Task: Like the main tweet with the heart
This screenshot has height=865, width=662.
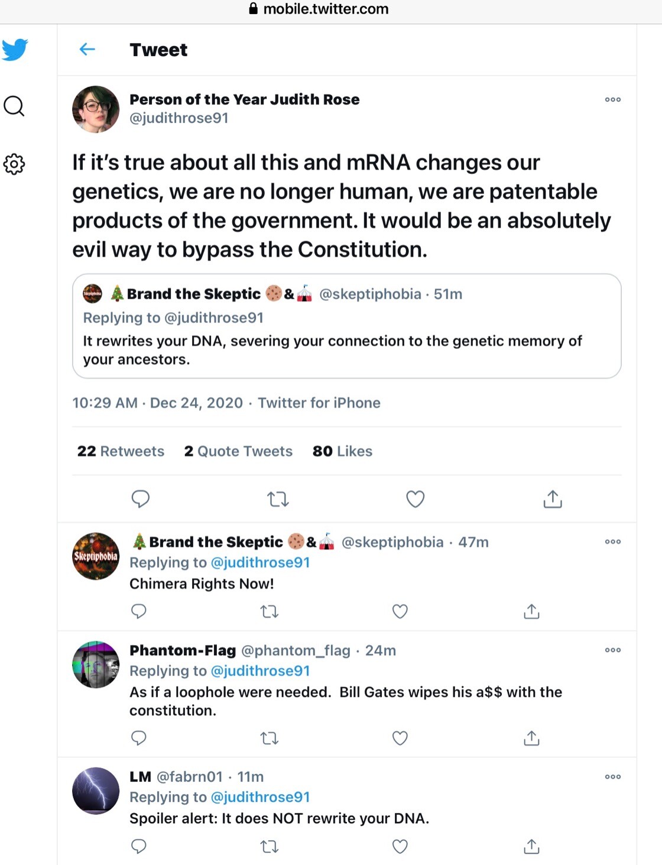Action: point(415,499)
